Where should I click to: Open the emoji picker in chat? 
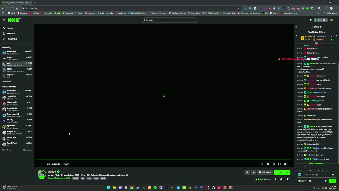point(333,175)
